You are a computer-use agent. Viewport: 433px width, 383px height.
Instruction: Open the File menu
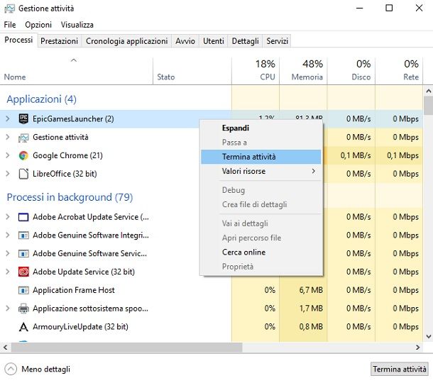(10, 25)
